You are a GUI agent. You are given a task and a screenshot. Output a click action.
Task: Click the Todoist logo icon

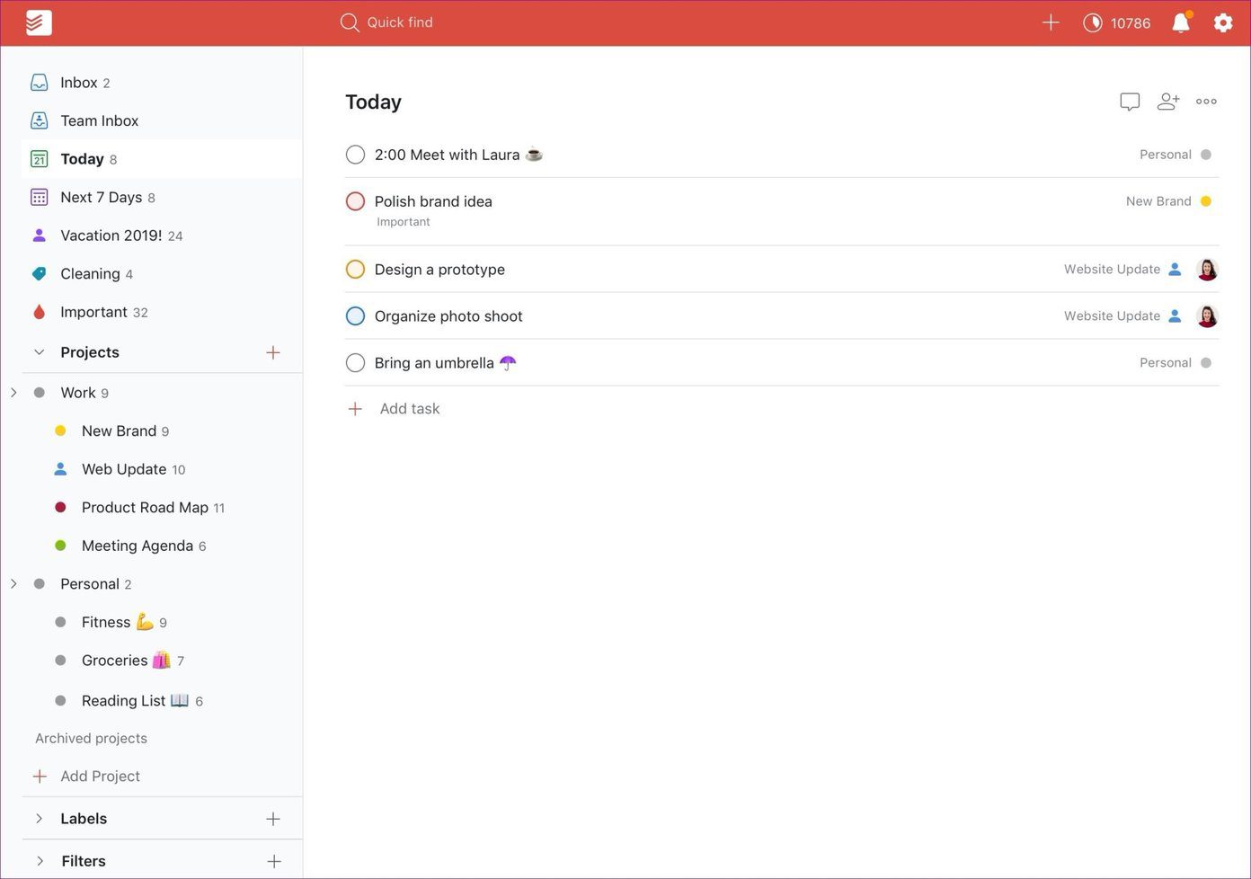click(38, 22)
